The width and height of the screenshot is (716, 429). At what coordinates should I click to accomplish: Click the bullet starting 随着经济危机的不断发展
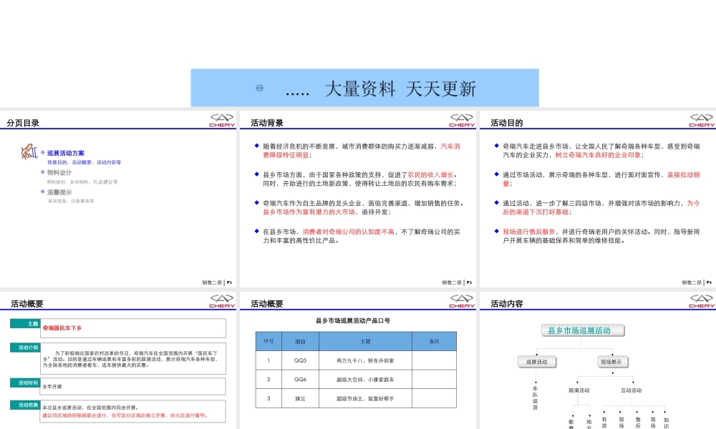(362, 151)
